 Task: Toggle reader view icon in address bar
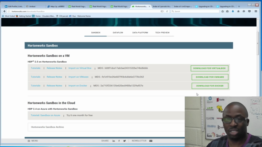[162, 11]
